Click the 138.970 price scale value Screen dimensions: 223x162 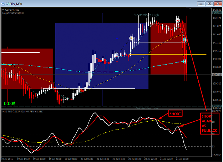click(x=217, y=92)
